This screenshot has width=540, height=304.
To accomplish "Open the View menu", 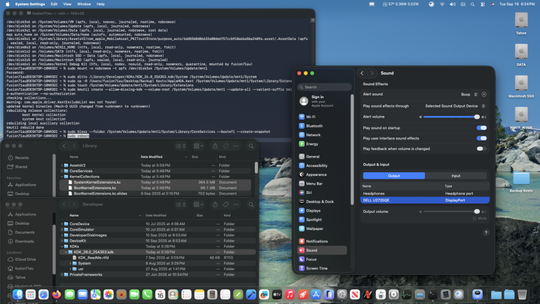I will (x=67, y=4).
